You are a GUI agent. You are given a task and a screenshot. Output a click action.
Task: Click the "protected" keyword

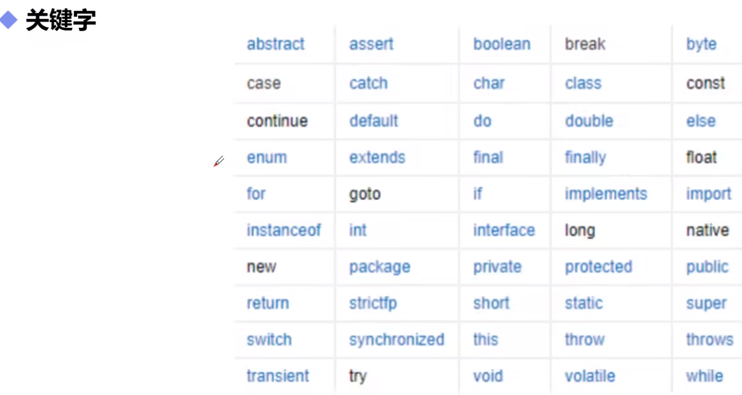(598, 267)
